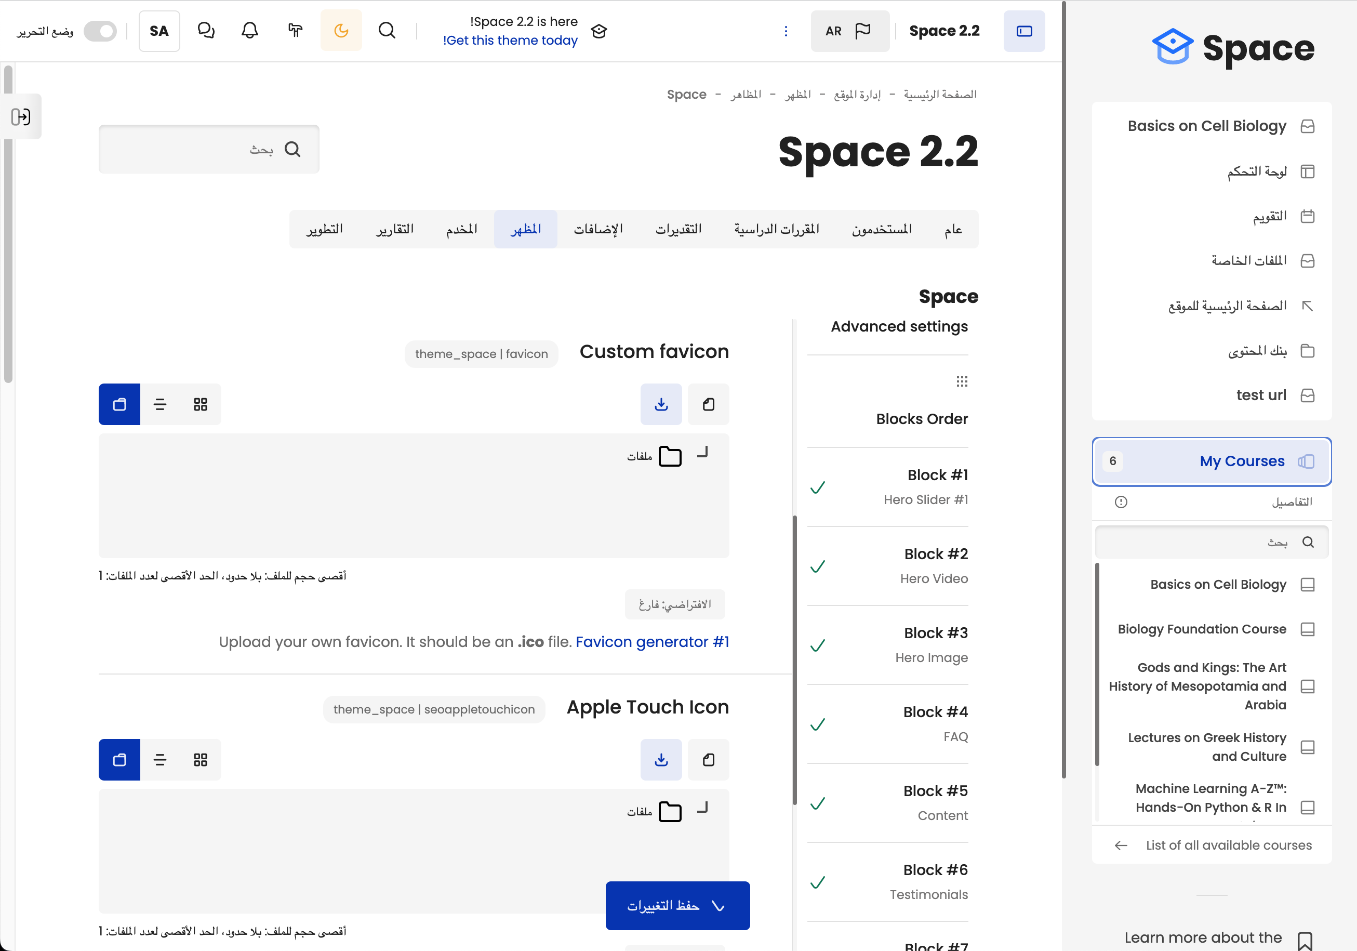
Task: Open the messages chat icon
Action: pos(206,31)
